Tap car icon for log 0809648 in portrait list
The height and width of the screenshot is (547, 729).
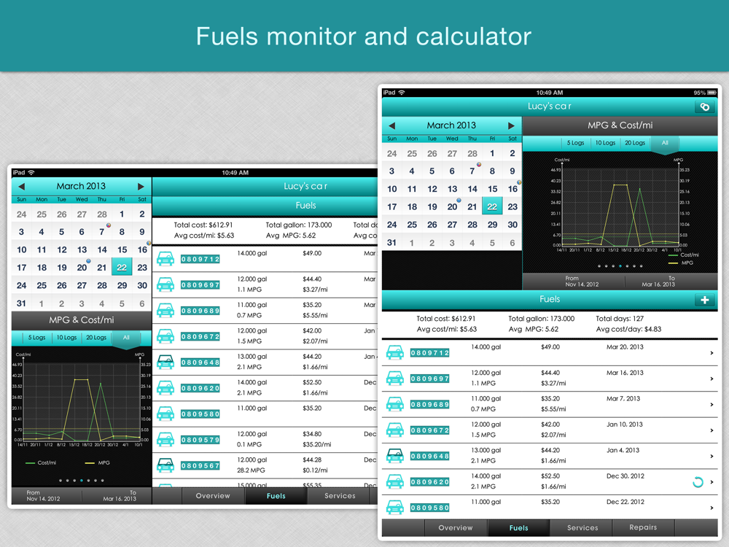coord(395,457)
